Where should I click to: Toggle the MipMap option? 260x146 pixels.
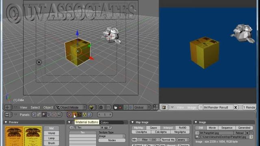(x=139, y=128)
